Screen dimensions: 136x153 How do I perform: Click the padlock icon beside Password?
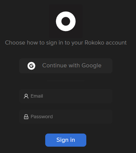point(26,117)
